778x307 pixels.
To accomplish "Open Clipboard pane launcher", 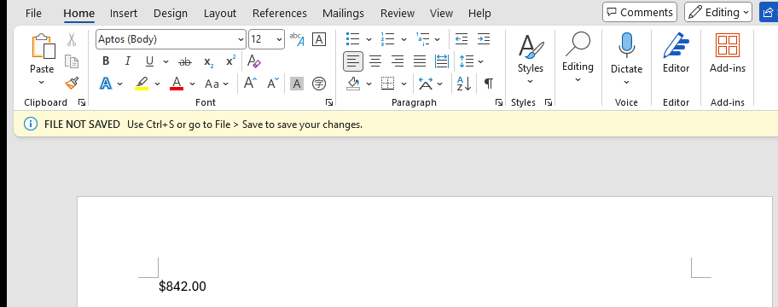I will [x=82, y=102].
